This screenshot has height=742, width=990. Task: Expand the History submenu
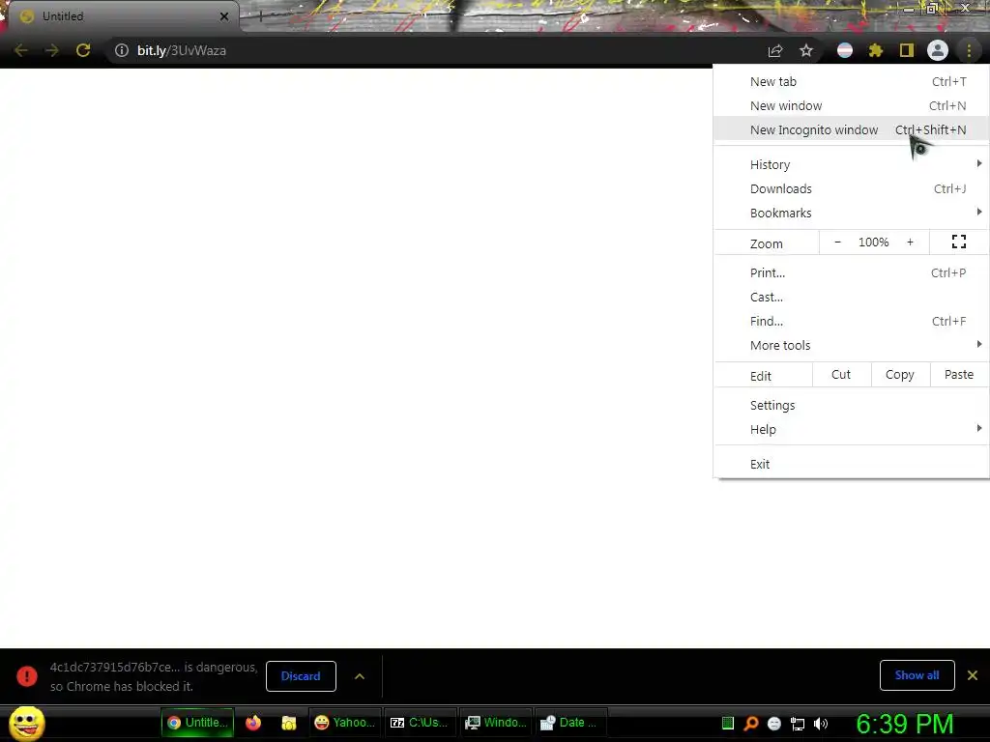click(851, 164)
